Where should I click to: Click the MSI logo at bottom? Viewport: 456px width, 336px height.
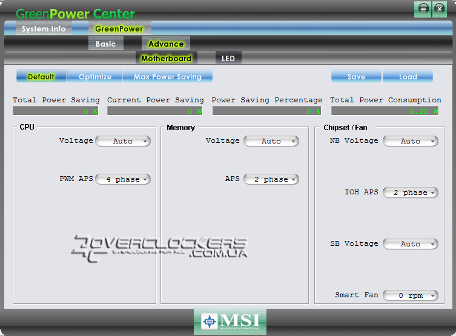coord(230,321)
